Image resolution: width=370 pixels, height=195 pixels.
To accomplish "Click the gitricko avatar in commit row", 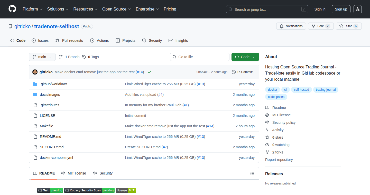I will coord(35,72).
